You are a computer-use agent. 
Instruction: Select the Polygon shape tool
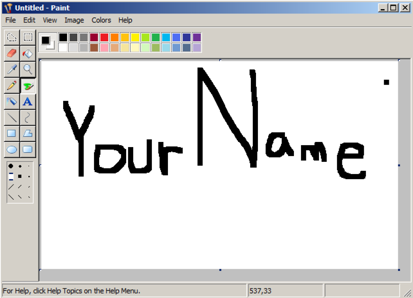[28, 134]
